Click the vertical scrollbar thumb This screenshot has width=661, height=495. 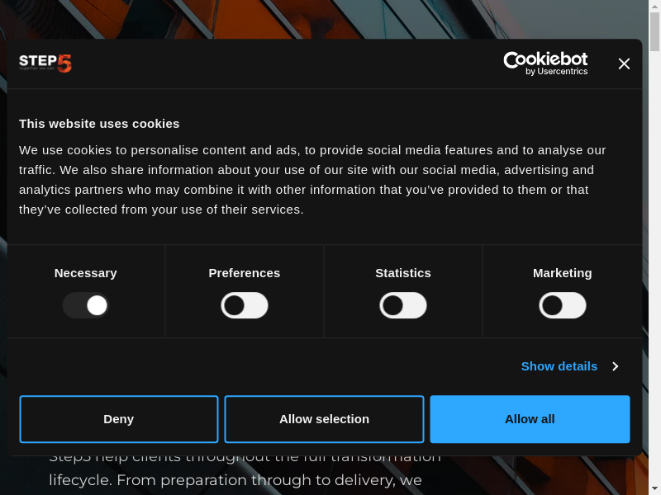(x=654, y=33)
